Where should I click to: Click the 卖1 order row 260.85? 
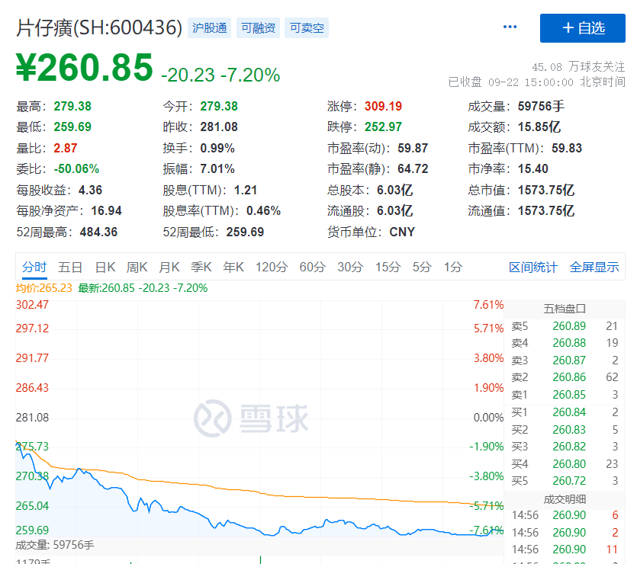coord(565,395)
